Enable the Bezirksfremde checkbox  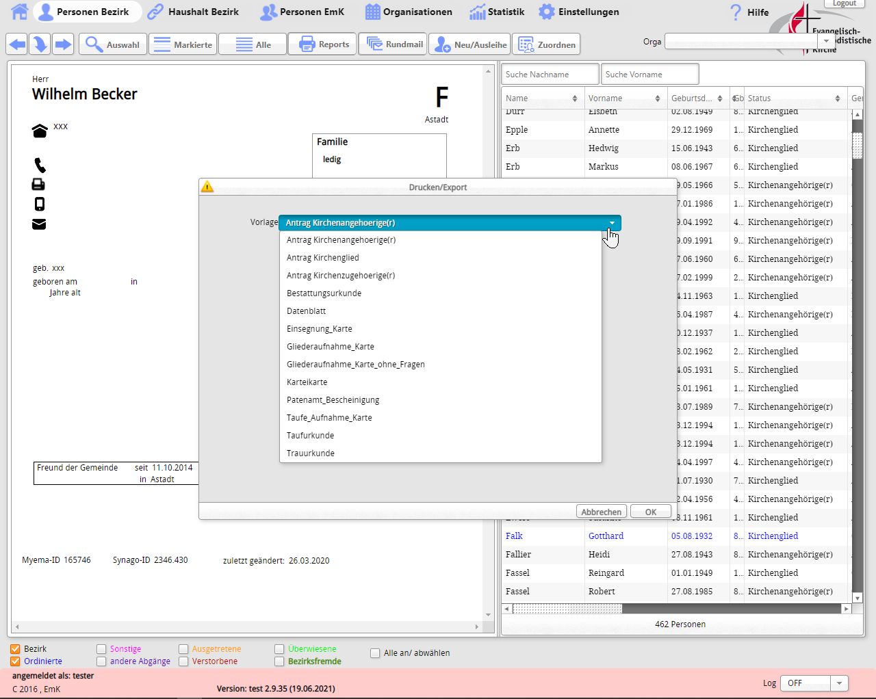(x=279, y=661)
